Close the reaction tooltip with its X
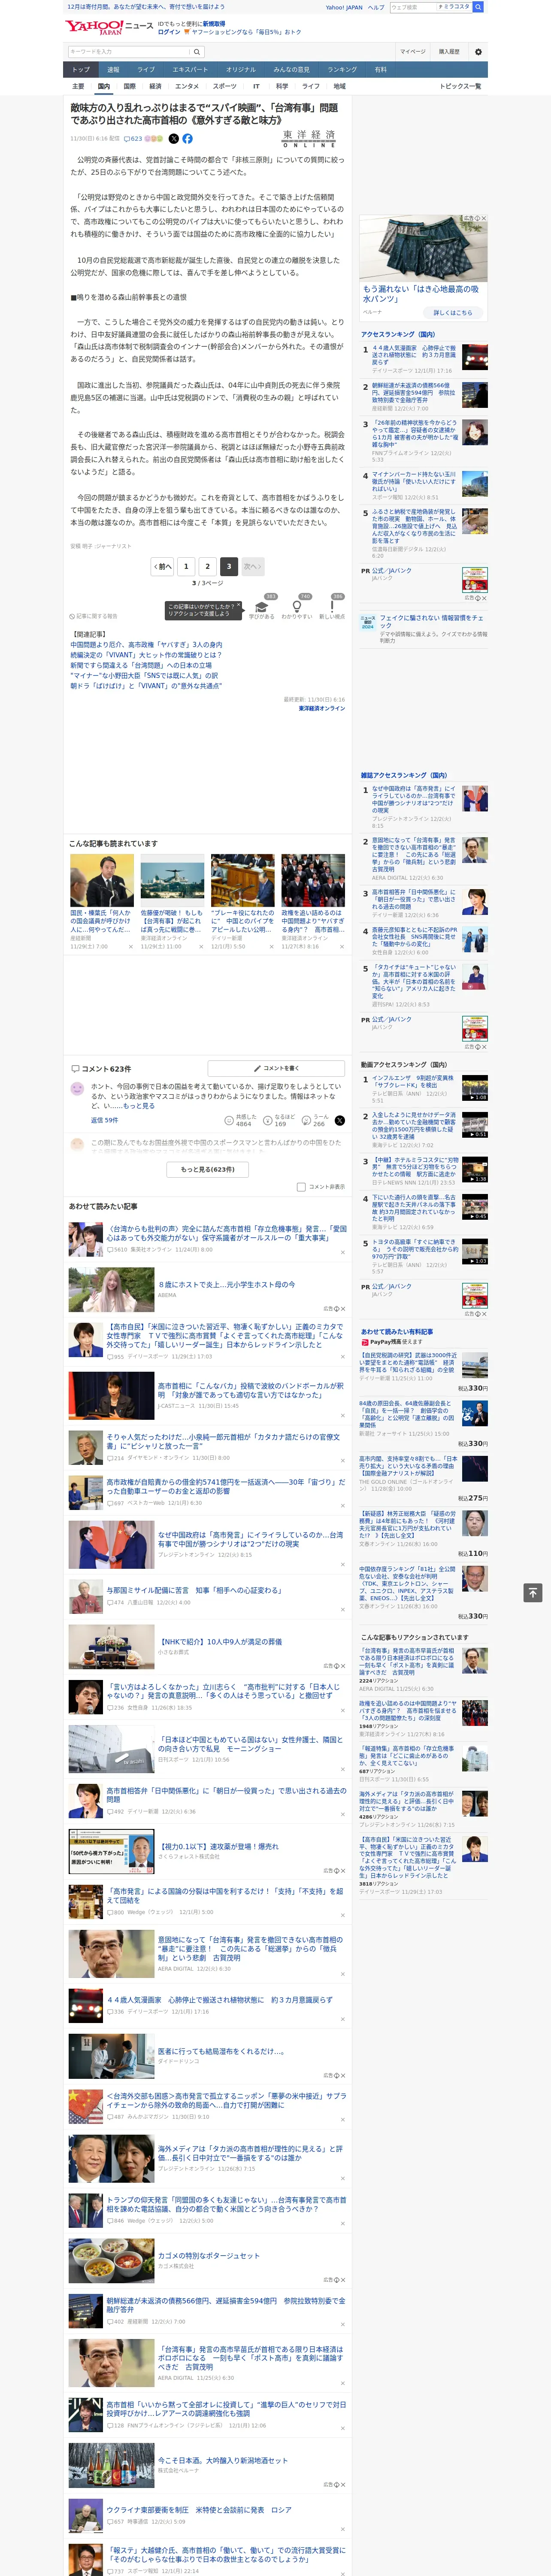 tap(240, 606)
